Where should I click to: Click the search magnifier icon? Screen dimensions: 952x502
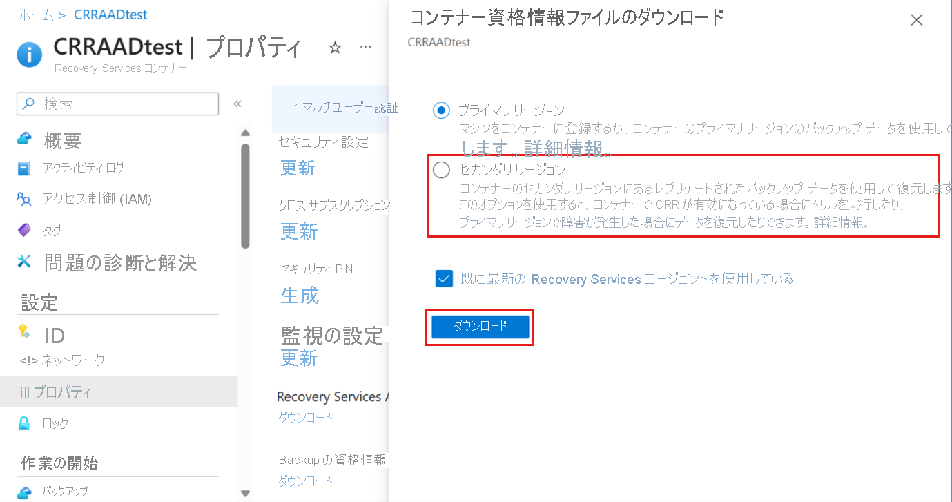click(x=28, y=104)
